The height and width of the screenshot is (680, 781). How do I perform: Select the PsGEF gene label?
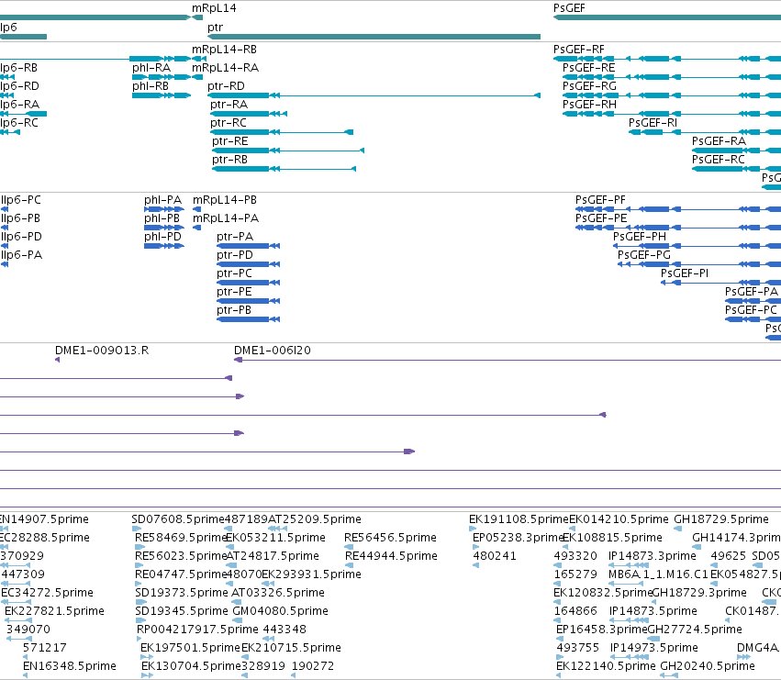click(x=569, y=8)
